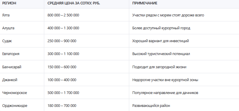Screen dimensions: 239x111
Task: Click the note Высокий туристический потенциал
Action: [x=161, y=54]
